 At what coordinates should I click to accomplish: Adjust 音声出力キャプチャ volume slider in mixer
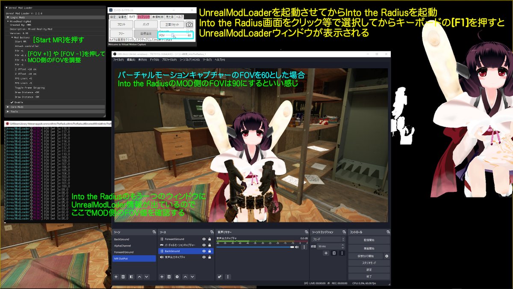(255, 247)
